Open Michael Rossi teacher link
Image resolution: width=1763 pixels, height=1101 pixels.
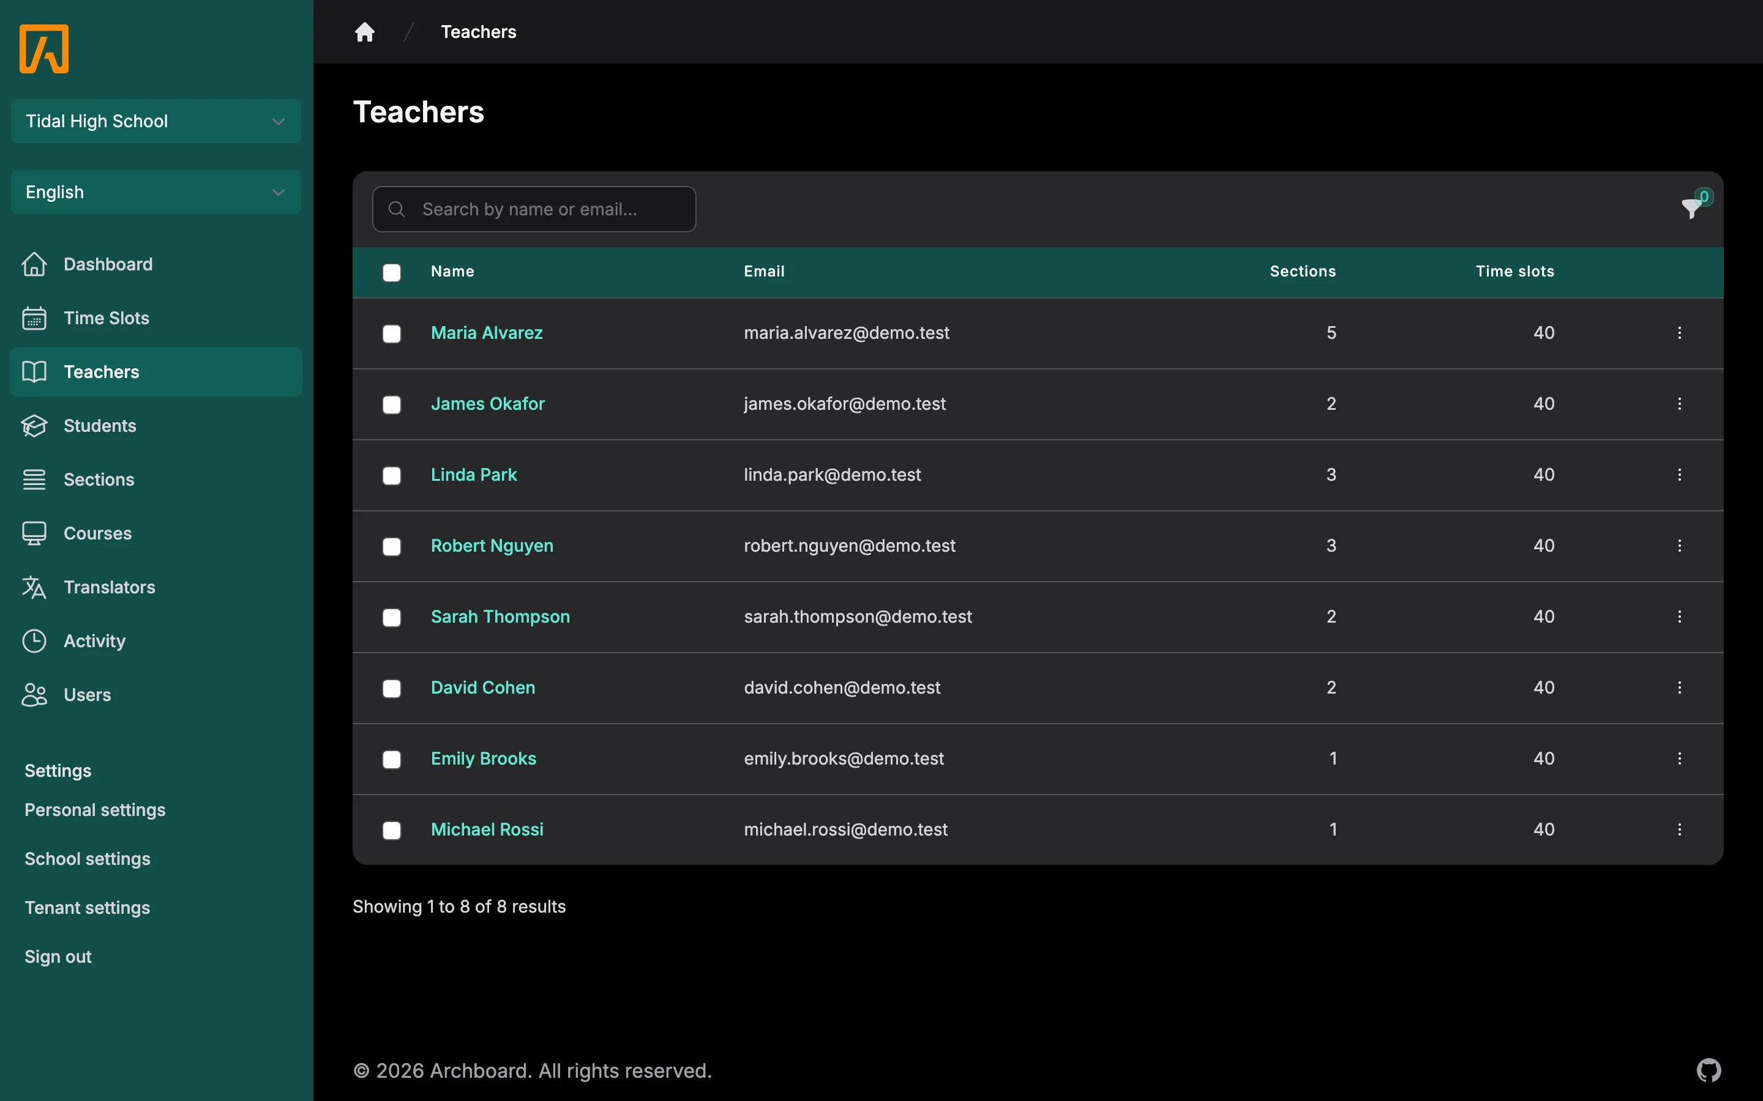point(487,829)
